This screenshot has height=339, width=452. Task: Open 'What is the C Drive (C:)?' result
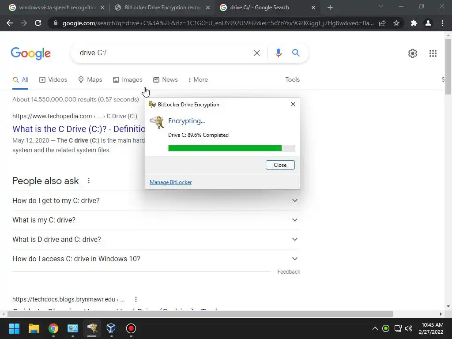[x=79, y=129]
